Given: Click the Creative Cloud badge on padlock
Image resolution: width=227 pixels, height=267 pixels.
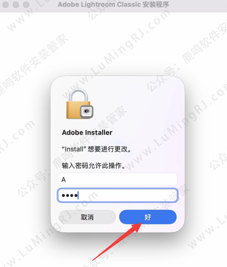Looking at the screenshot, I should (x=87, y=112).
